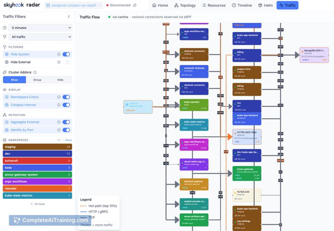Toggle the Hide System switch
This screenshot has width=334, height=231.
click(66, 54)
